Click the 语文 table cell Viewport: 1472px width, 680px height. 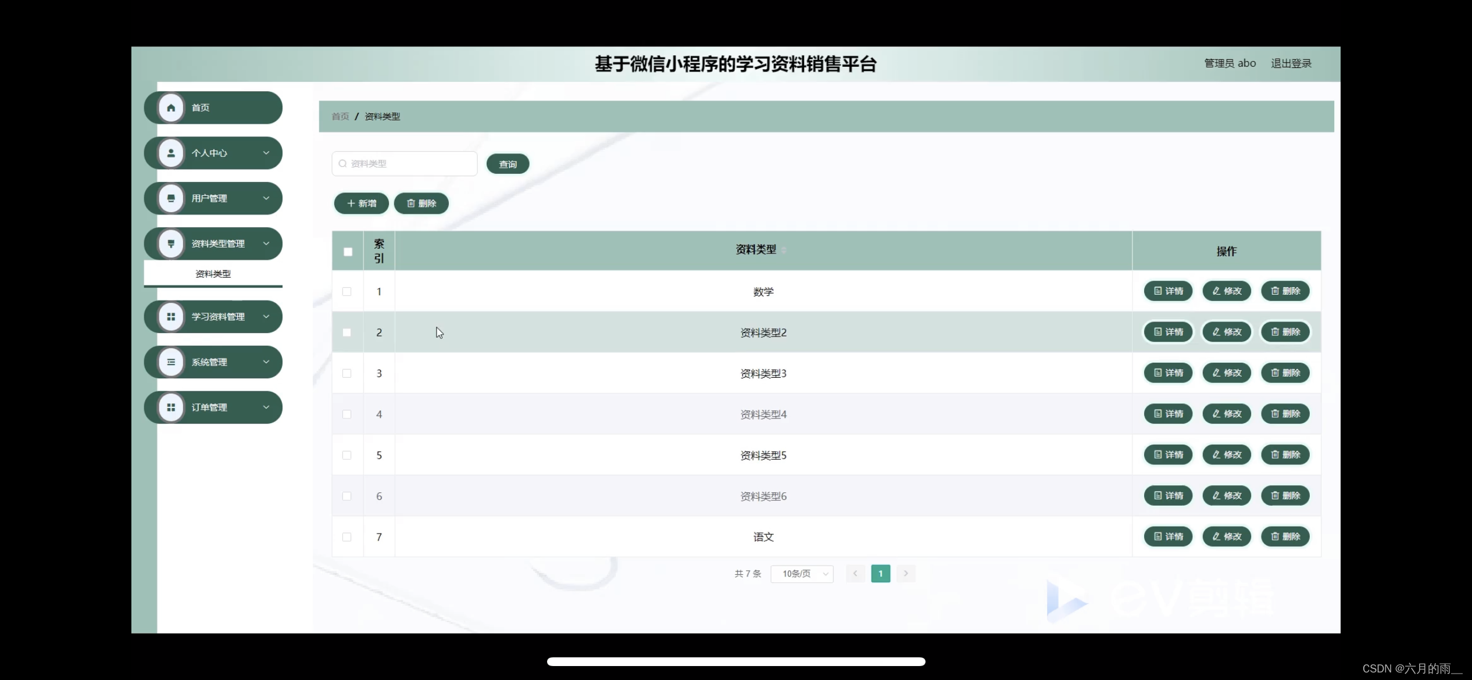763,537
